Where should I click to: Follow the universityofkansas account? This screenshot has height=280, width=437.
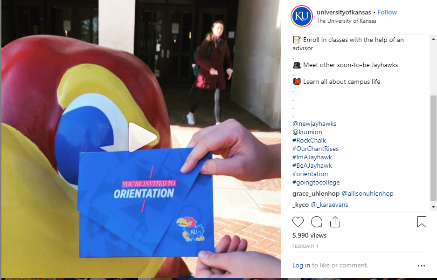pos(387,12)
